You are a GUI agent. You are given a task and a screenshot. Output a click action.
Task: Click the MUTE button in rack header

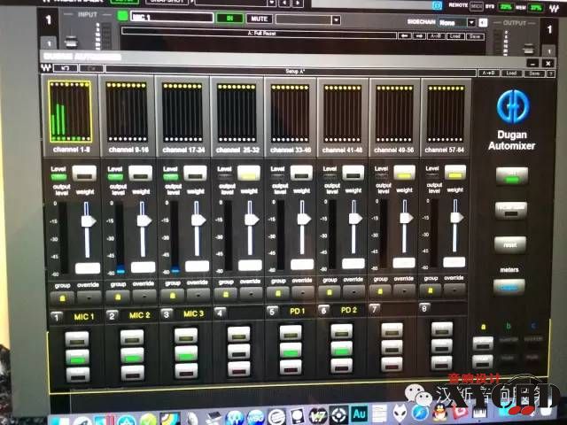tap(259, 19)
